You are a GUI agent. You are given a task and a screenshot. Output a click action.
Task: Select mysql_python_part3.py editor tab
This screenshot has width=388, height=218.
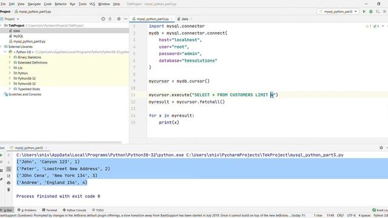point(153,19)
